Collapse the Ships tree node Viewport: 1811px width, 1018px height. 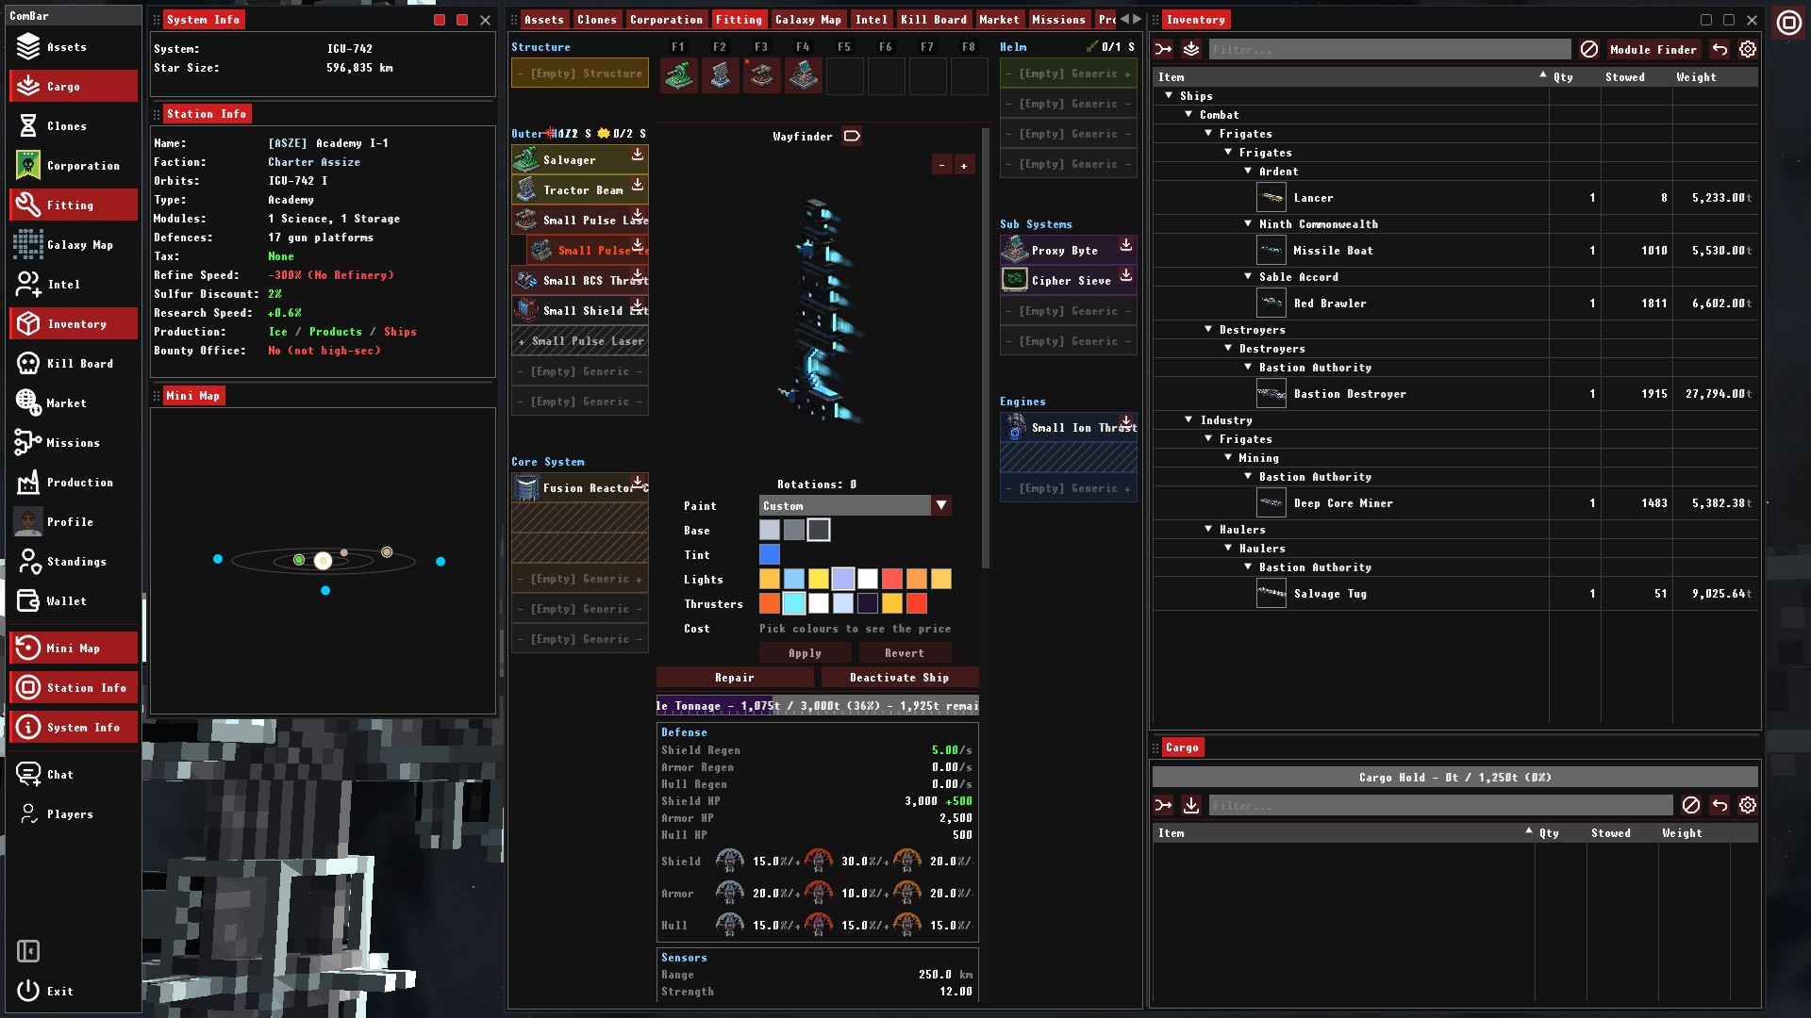coord(1169,95)
